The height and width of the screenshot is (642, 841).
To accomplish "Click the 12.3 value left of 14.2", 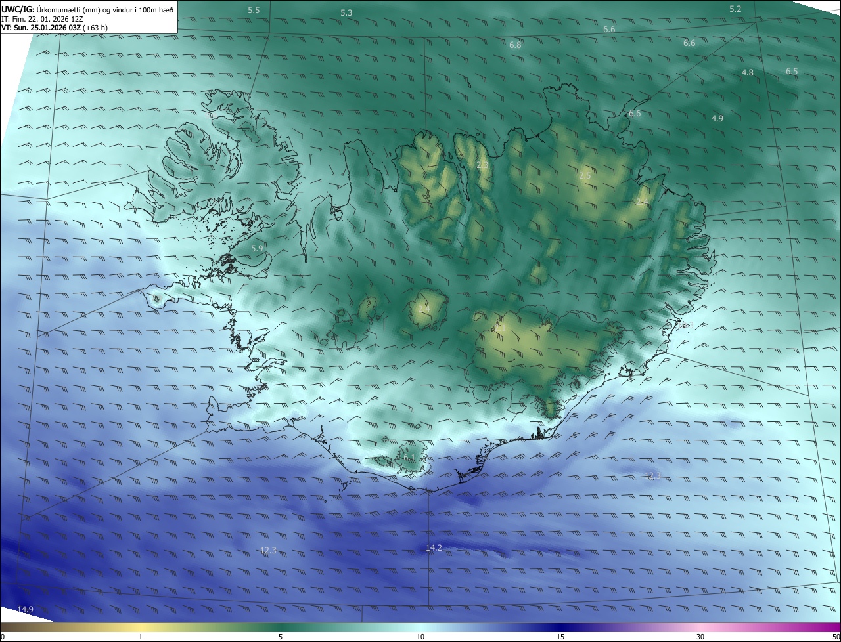I will pos(268,551).
